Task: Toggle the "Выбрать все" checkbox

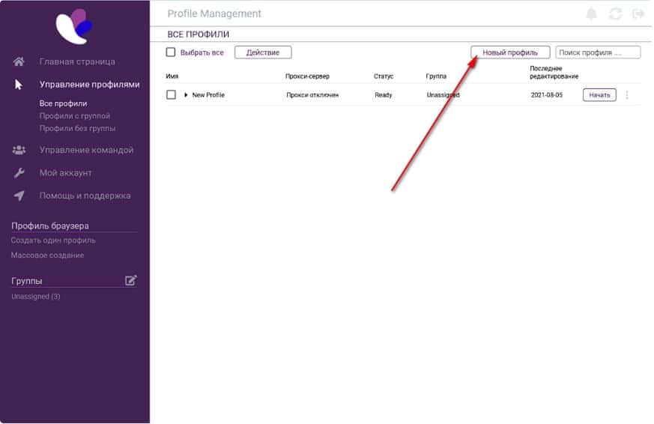Action: 171,52
